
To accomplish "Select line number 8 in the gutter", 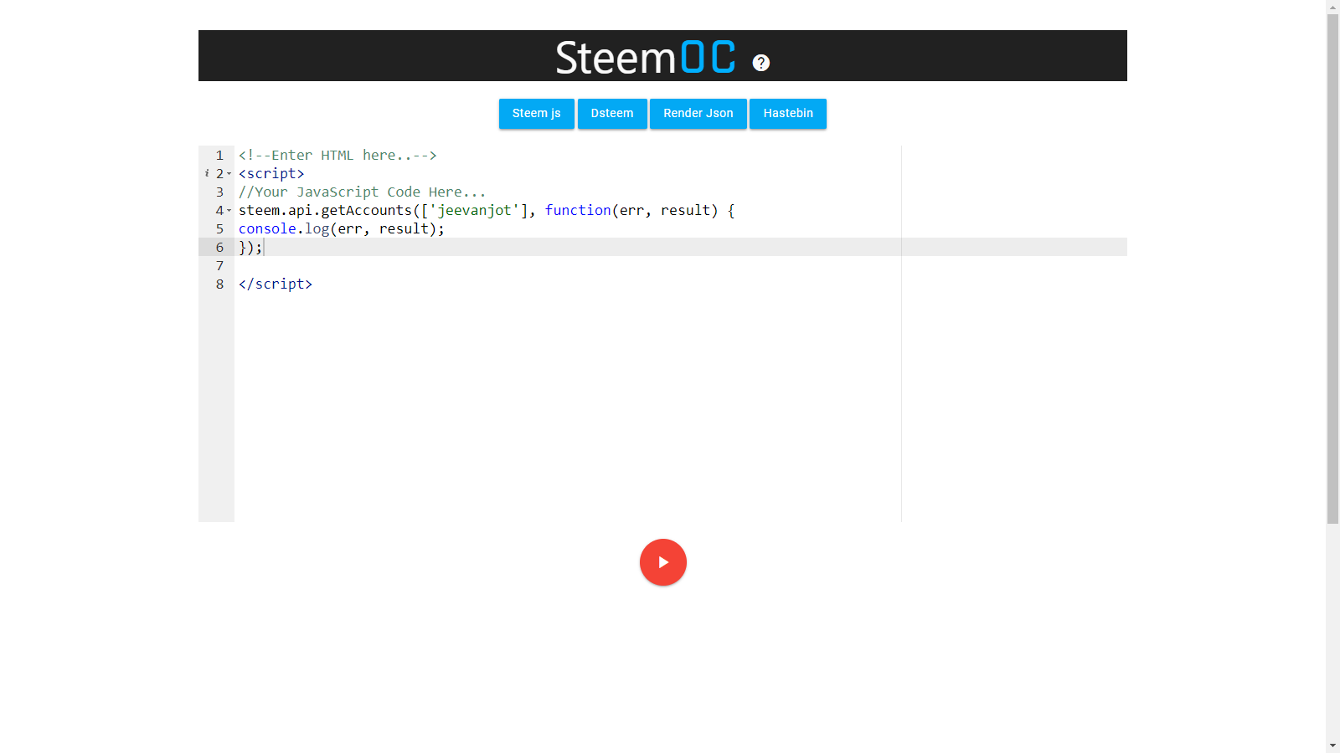I will pyautogui.click(x=219, y=284).
